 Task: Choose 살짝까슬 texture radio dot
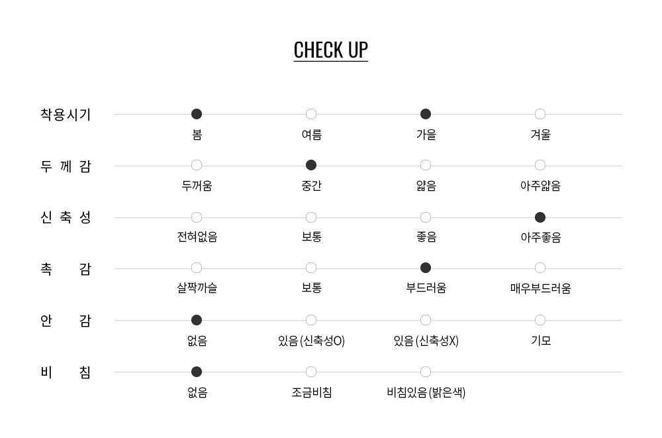(197, 268)
